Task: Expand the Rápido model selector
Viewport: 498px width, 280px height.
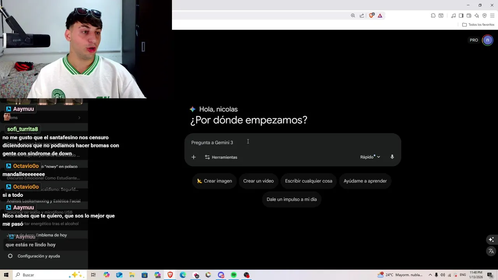Action: [370, 157]
